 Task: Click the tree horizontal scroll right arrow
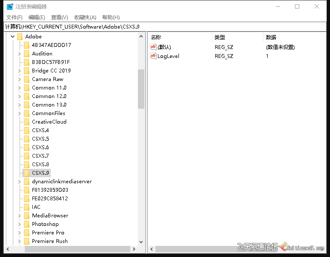[134, 249]
